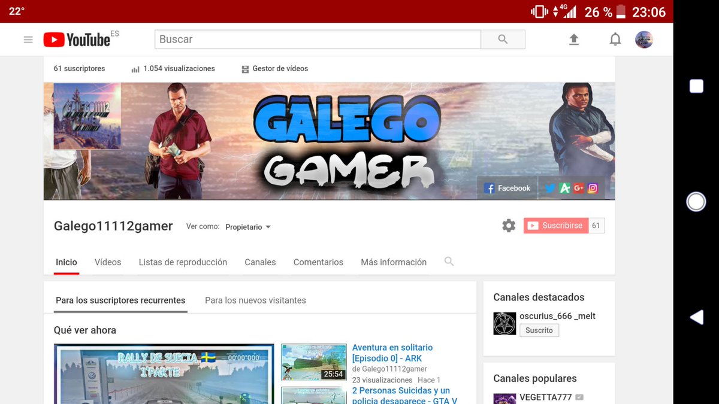Screen dimensions: 719x404
Task: Click the red Suscribirse button
Action: [556, 226]
